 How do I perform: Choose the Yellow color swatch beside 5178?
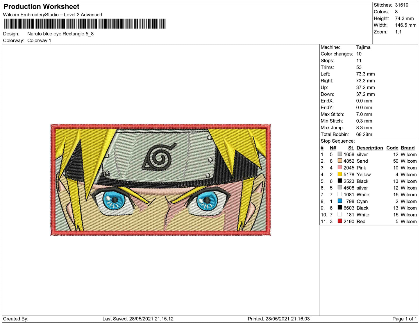point(340,174)
